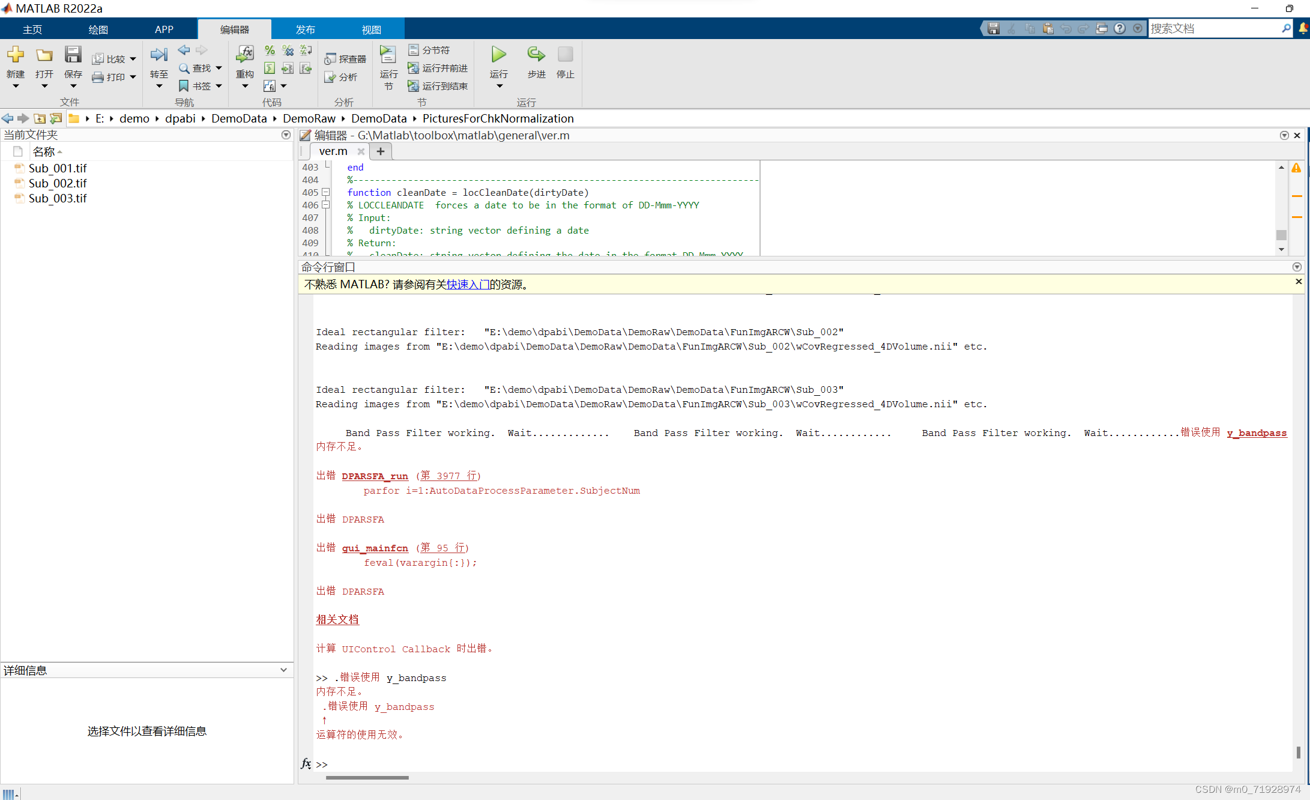Click the search documentation field

1214,29
